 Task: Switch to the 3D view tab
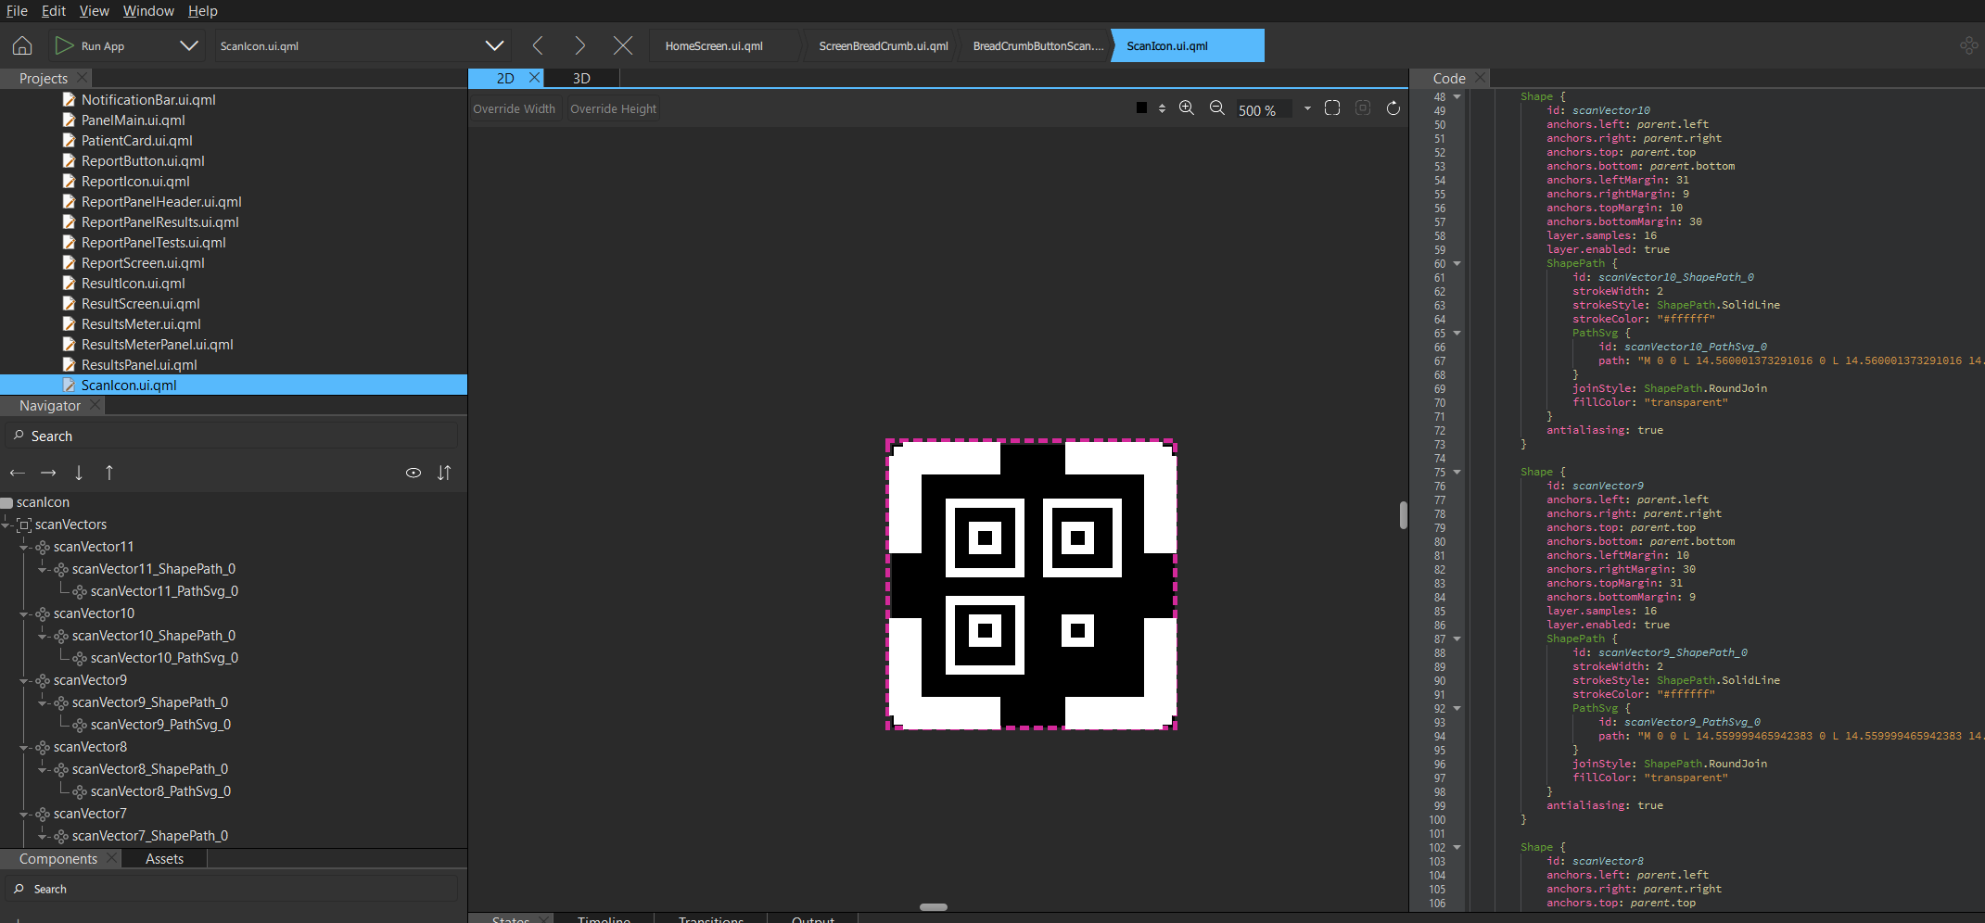tap(581, 79)
